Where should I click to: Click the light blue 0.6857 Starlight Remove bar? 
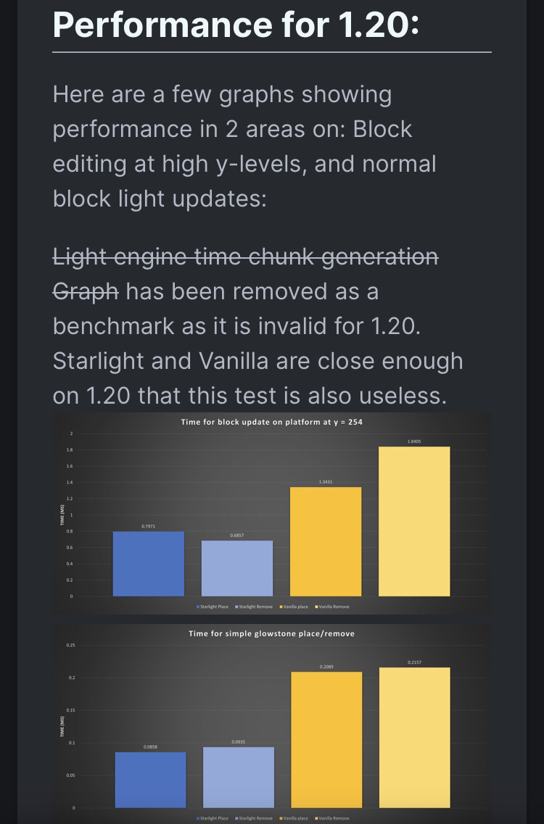[x=237, y=569]
